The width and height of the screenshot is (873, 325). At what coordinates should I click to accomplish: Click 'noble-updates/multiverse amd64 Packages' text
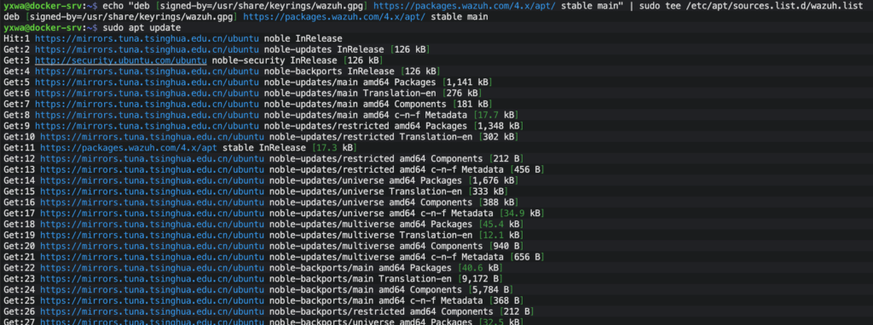(371, 224)
